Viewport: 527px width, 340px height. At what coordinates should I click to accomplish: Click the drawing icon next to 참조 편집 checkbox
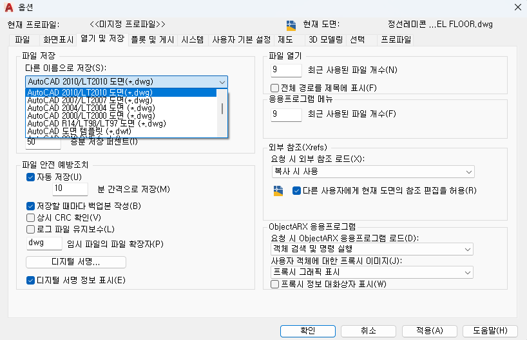pyautogui.click(x=278, y=191)
